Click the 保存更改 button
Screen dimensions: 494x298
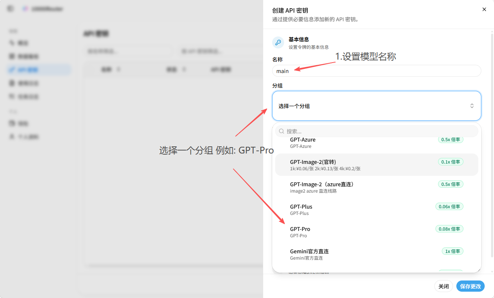[x=471, y=286]
